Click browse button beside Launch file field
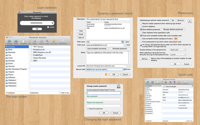The width and height of the screenshot is (200, 125). [x=128, y=66]
